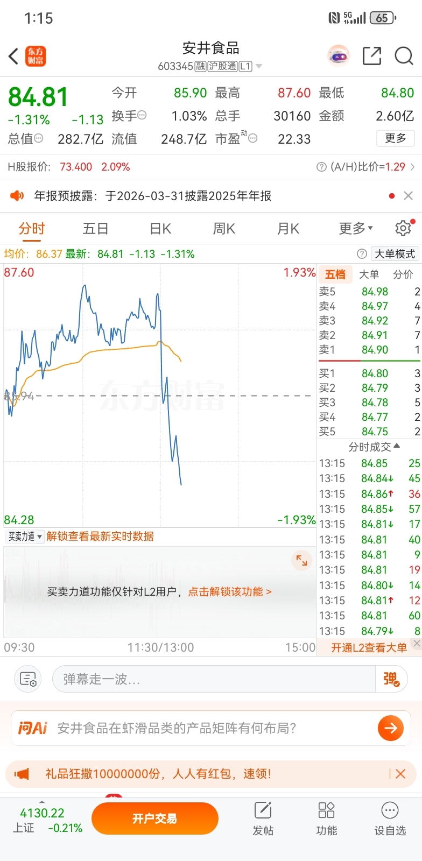This screenshot has height=861, width=422.
Task: Open the 更多 chart period dropdown
Action: click(356, 229)
